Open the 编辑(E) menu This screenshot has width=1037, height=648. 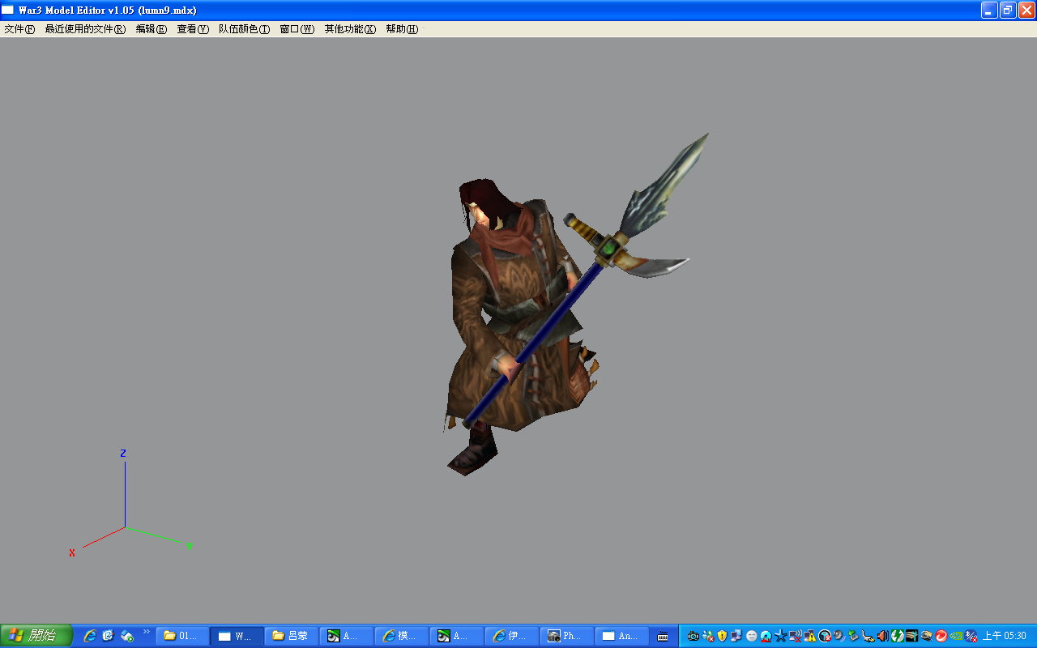click(151, 29)
